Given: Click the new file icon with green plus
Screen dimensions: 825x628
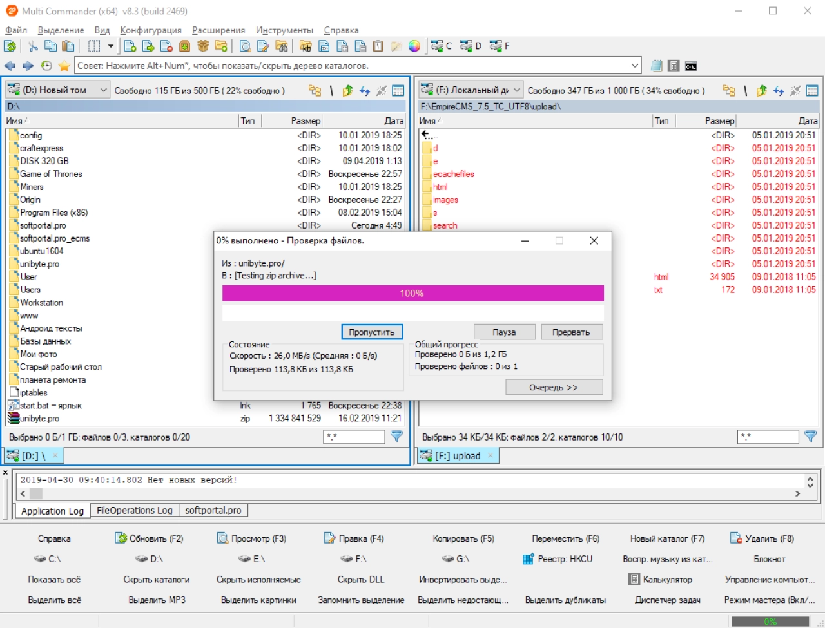Looking at the screenshot, I should 130,46.
